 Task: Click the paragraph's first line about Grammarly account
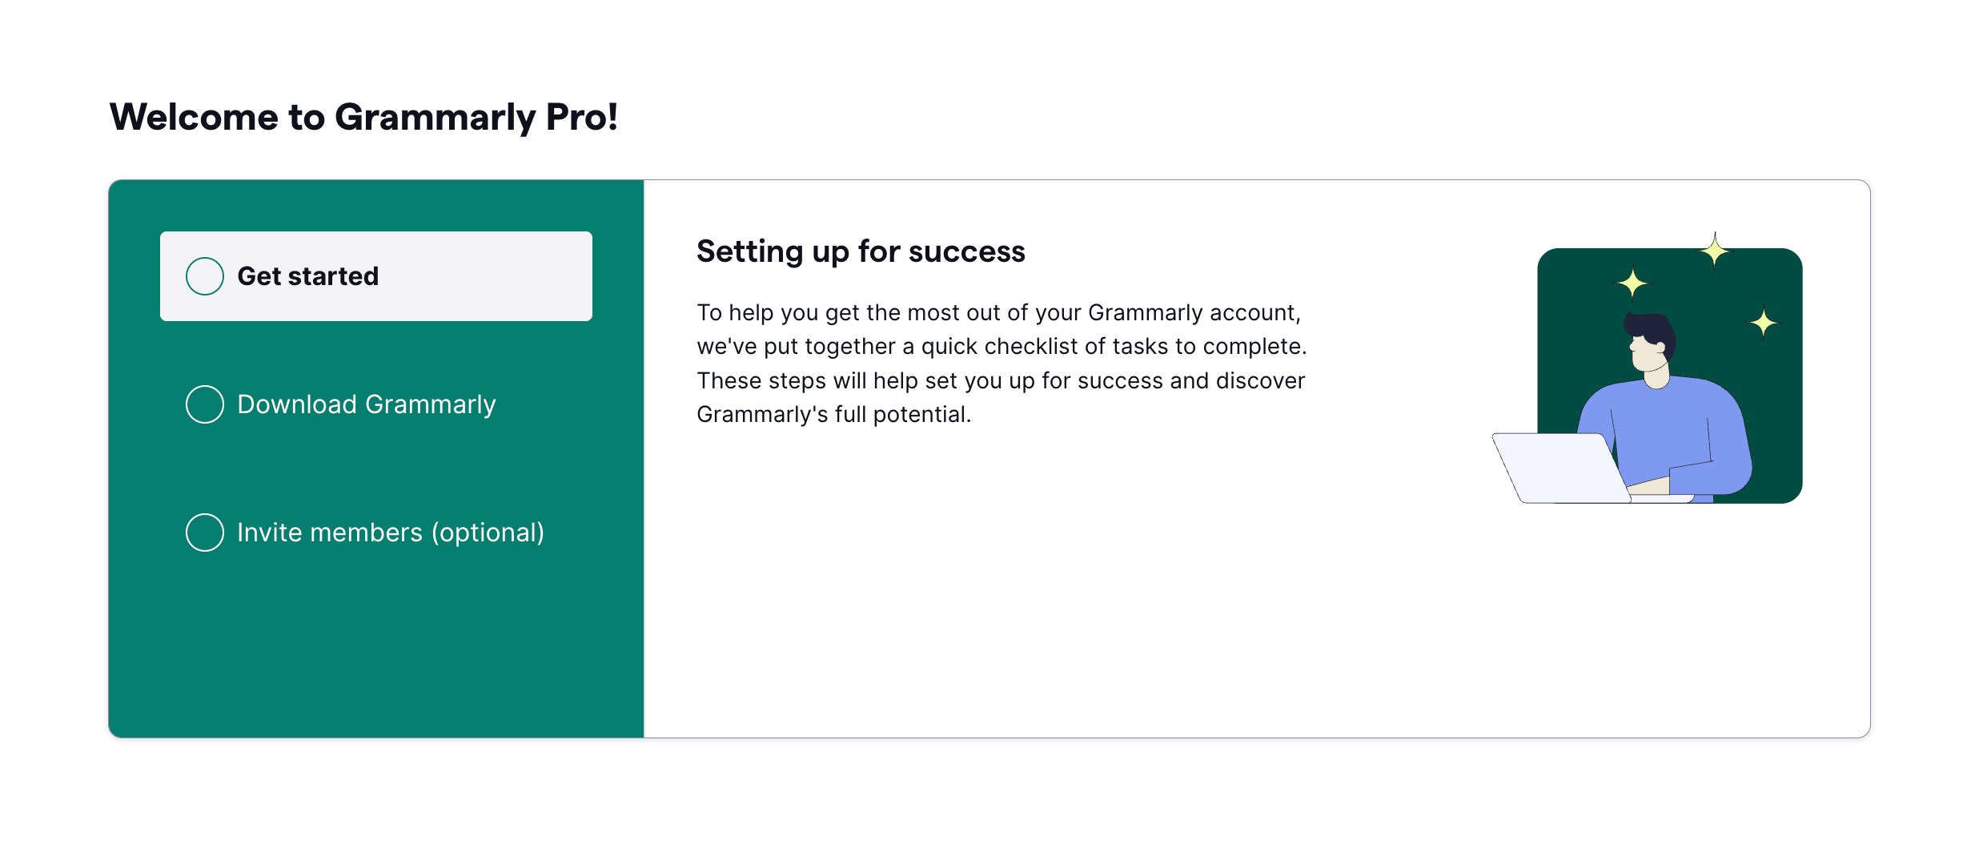coord(998,312)
